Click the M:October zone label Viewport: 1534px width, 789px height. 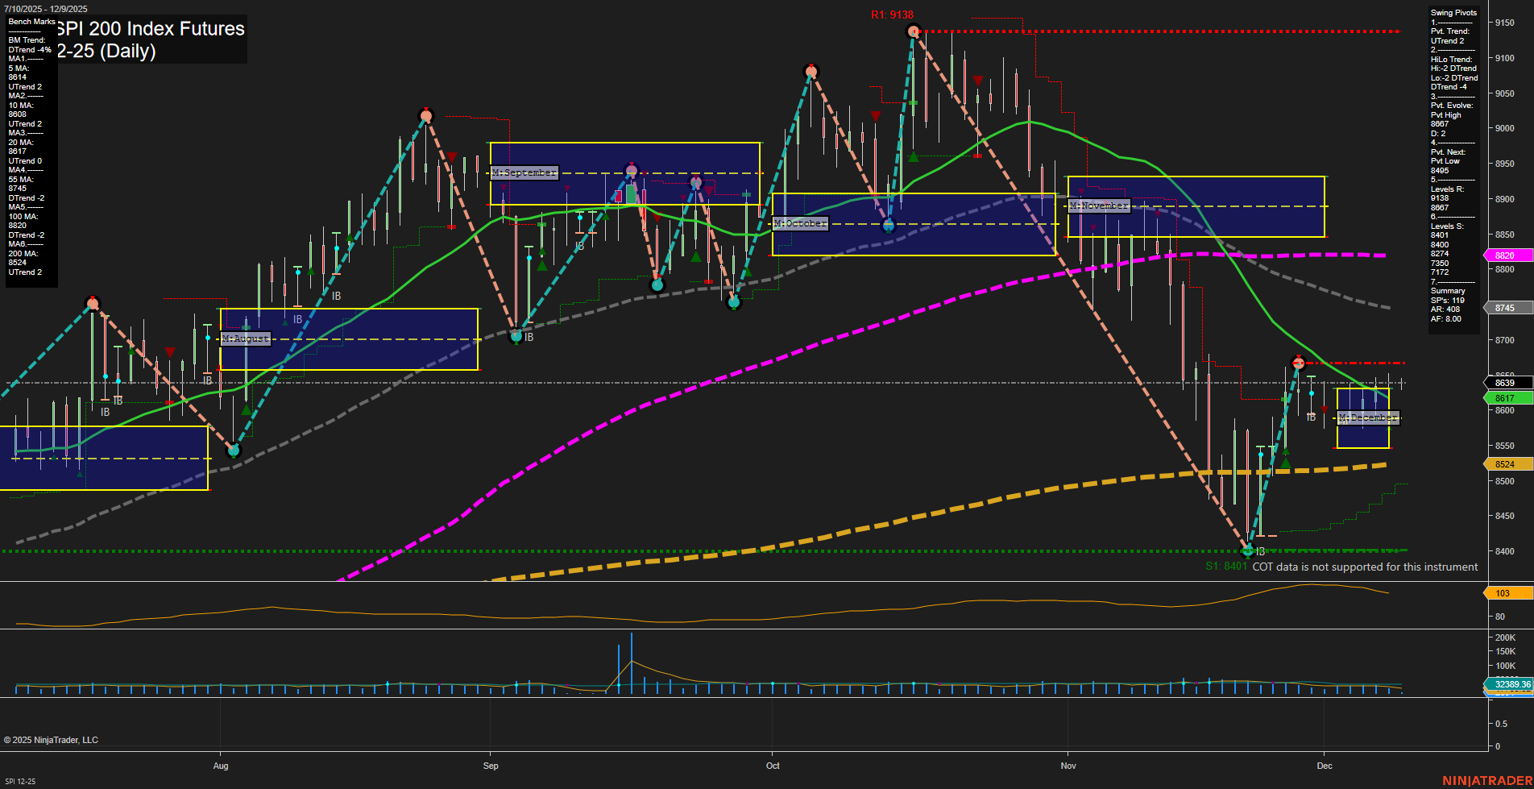click(x=800, y=223)
